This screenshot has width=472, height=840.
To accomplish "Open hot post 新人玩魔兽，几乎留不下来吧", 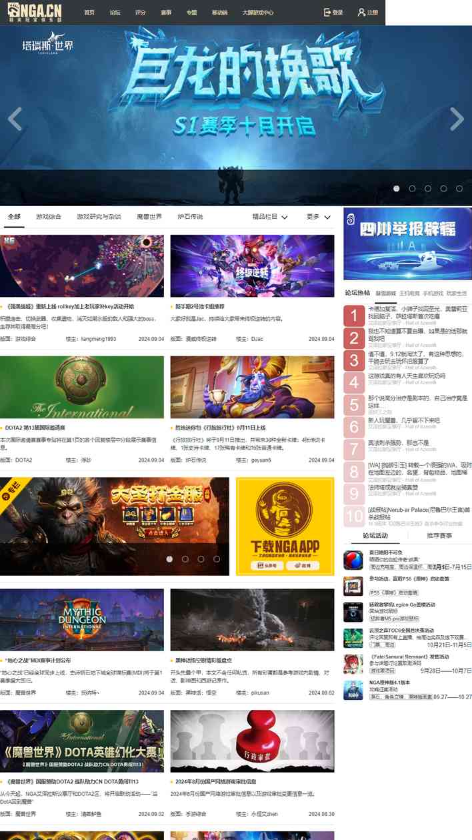I will pyautogui.click(x=404, y=421).
